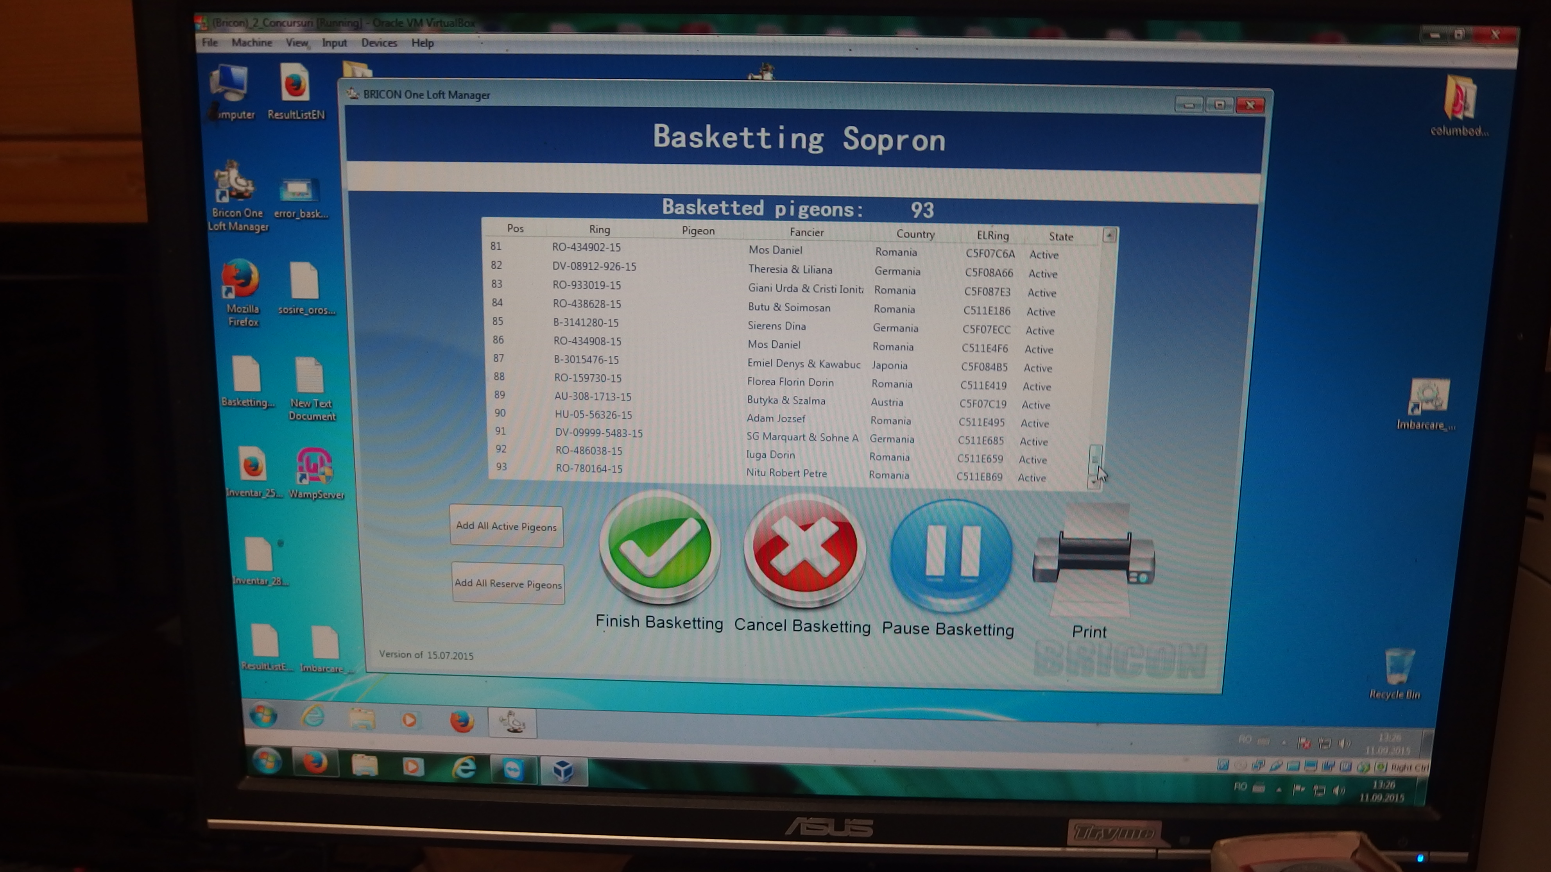Open the VirtualBox Devices menu
Image resolution: width=1551 pixels, height=872 pixels.
click(x=379, y=43)
